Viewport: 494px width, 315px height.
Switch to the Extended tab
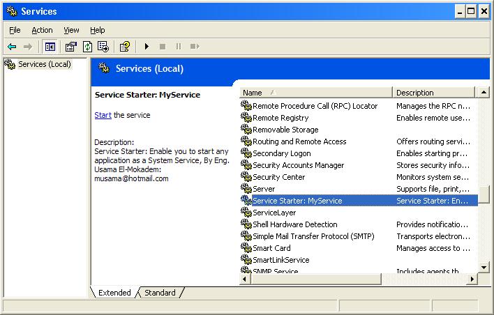point(114,293)
